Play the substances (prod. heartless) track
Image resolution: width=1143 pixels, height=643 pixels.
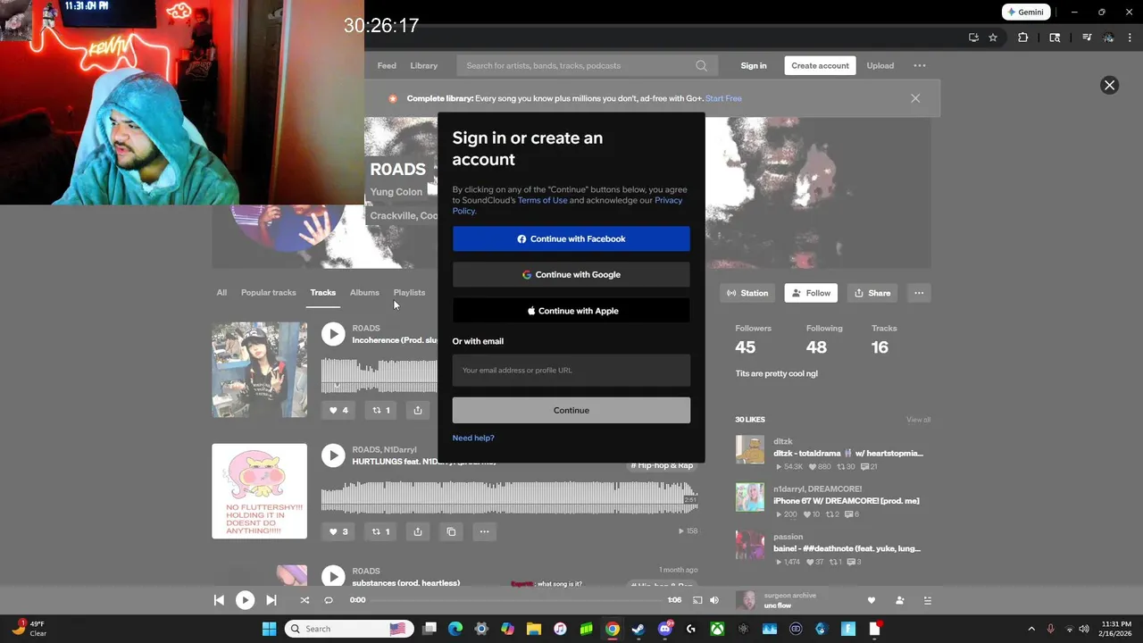click(333, 576)
